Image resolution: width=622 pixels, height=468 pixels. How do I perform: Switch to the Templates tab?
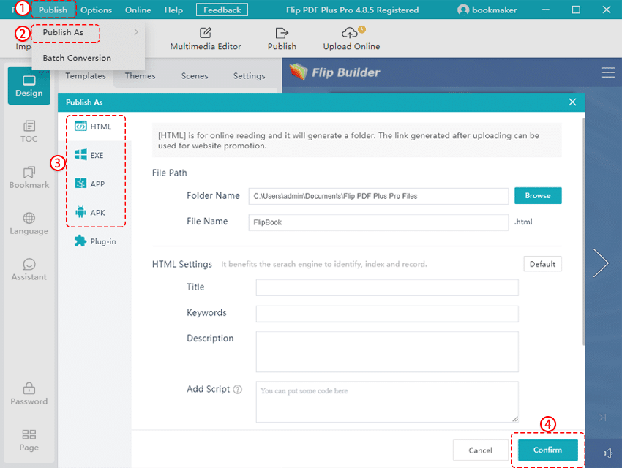click(86, 76)
